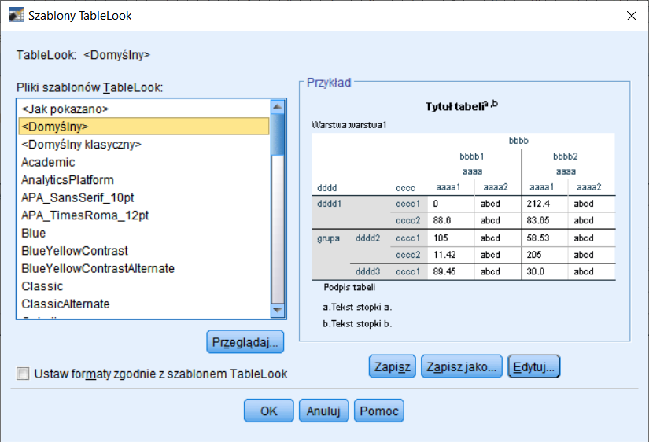
Task: Select the <Domyślny> template entry
Action: 144,127
